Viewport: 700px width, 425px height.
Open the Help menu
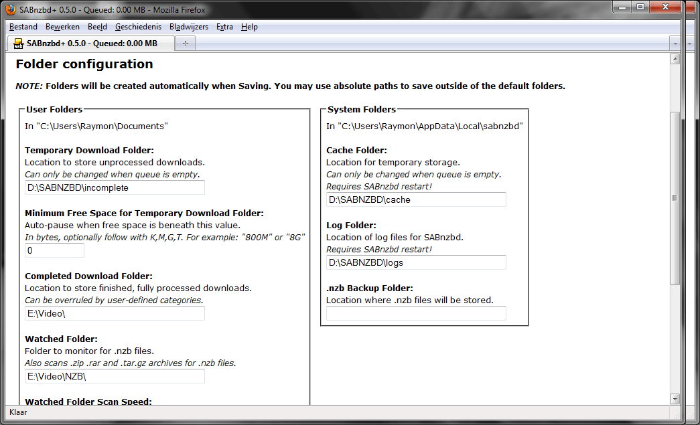(249, 27)
